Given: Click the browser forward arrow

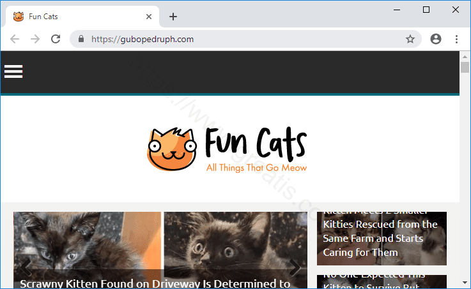Looking at the screenshot, I should click(x=35, y=39).
